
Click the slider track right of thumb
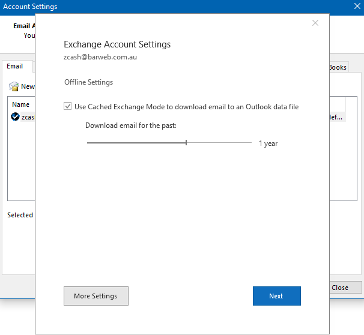[x=219, y=143]
